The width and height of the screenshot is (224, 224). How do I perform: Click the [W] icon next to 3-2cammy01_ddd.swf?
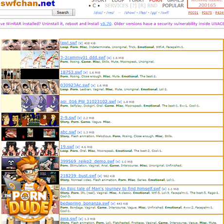109,58
